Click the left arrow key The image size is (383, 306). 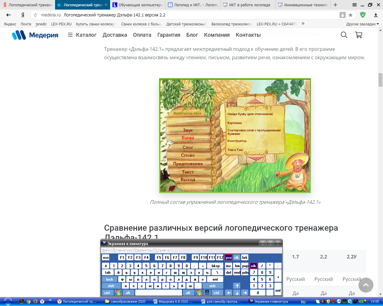click(x=229, y=293)
